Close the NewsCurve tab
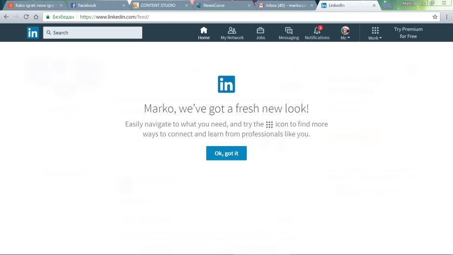This screenshot has width=453, height=255. pos(249,5)
